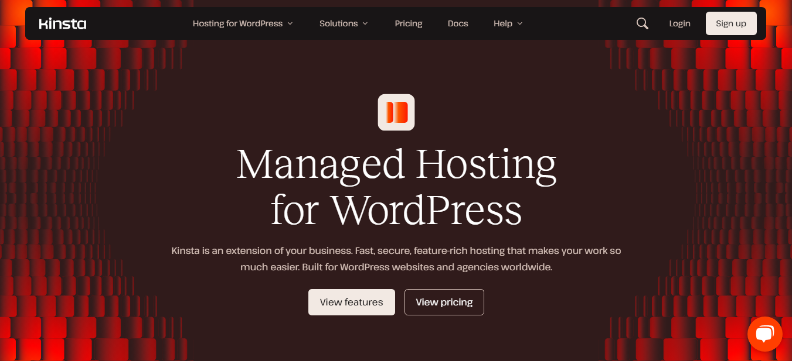Click the View features button
Image resolution: width=792 pixels, height=361 pixels.
pos(351,302)
